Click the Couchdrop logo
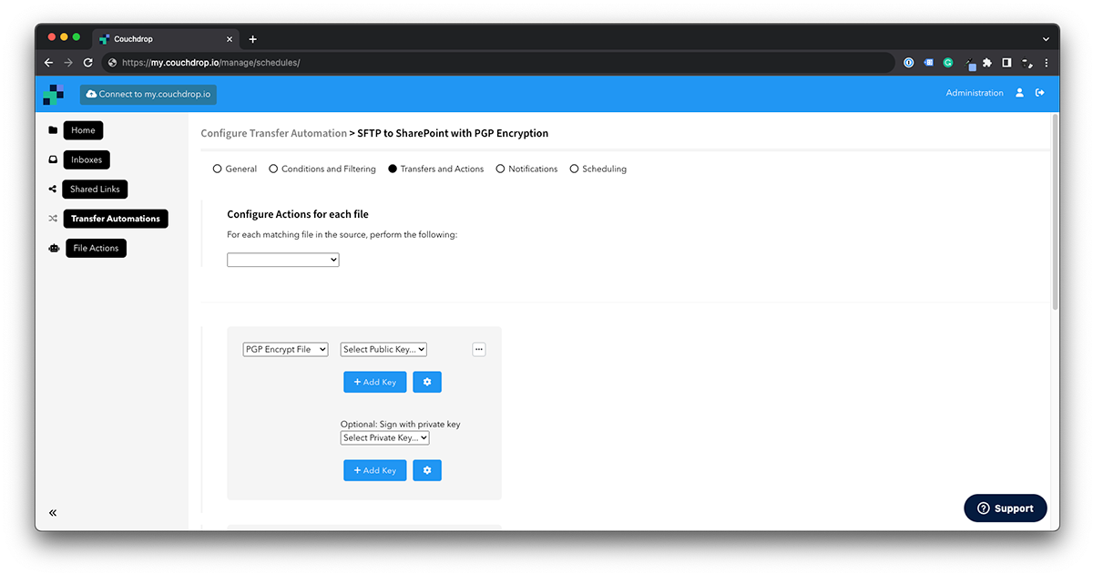The height and width of the screenshot is (575, 1093). click(54, 94)
